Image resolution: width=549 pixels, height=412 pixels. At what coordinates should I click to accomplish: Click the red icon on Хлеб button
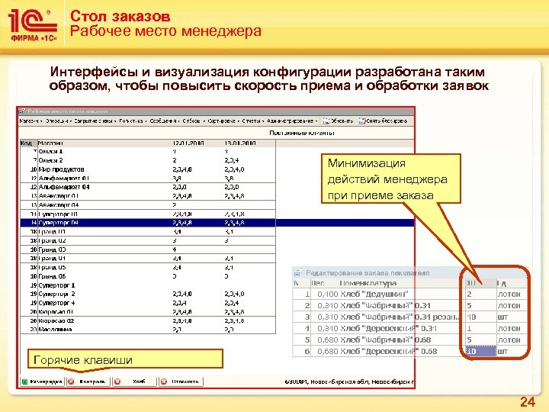click(117, 381)
